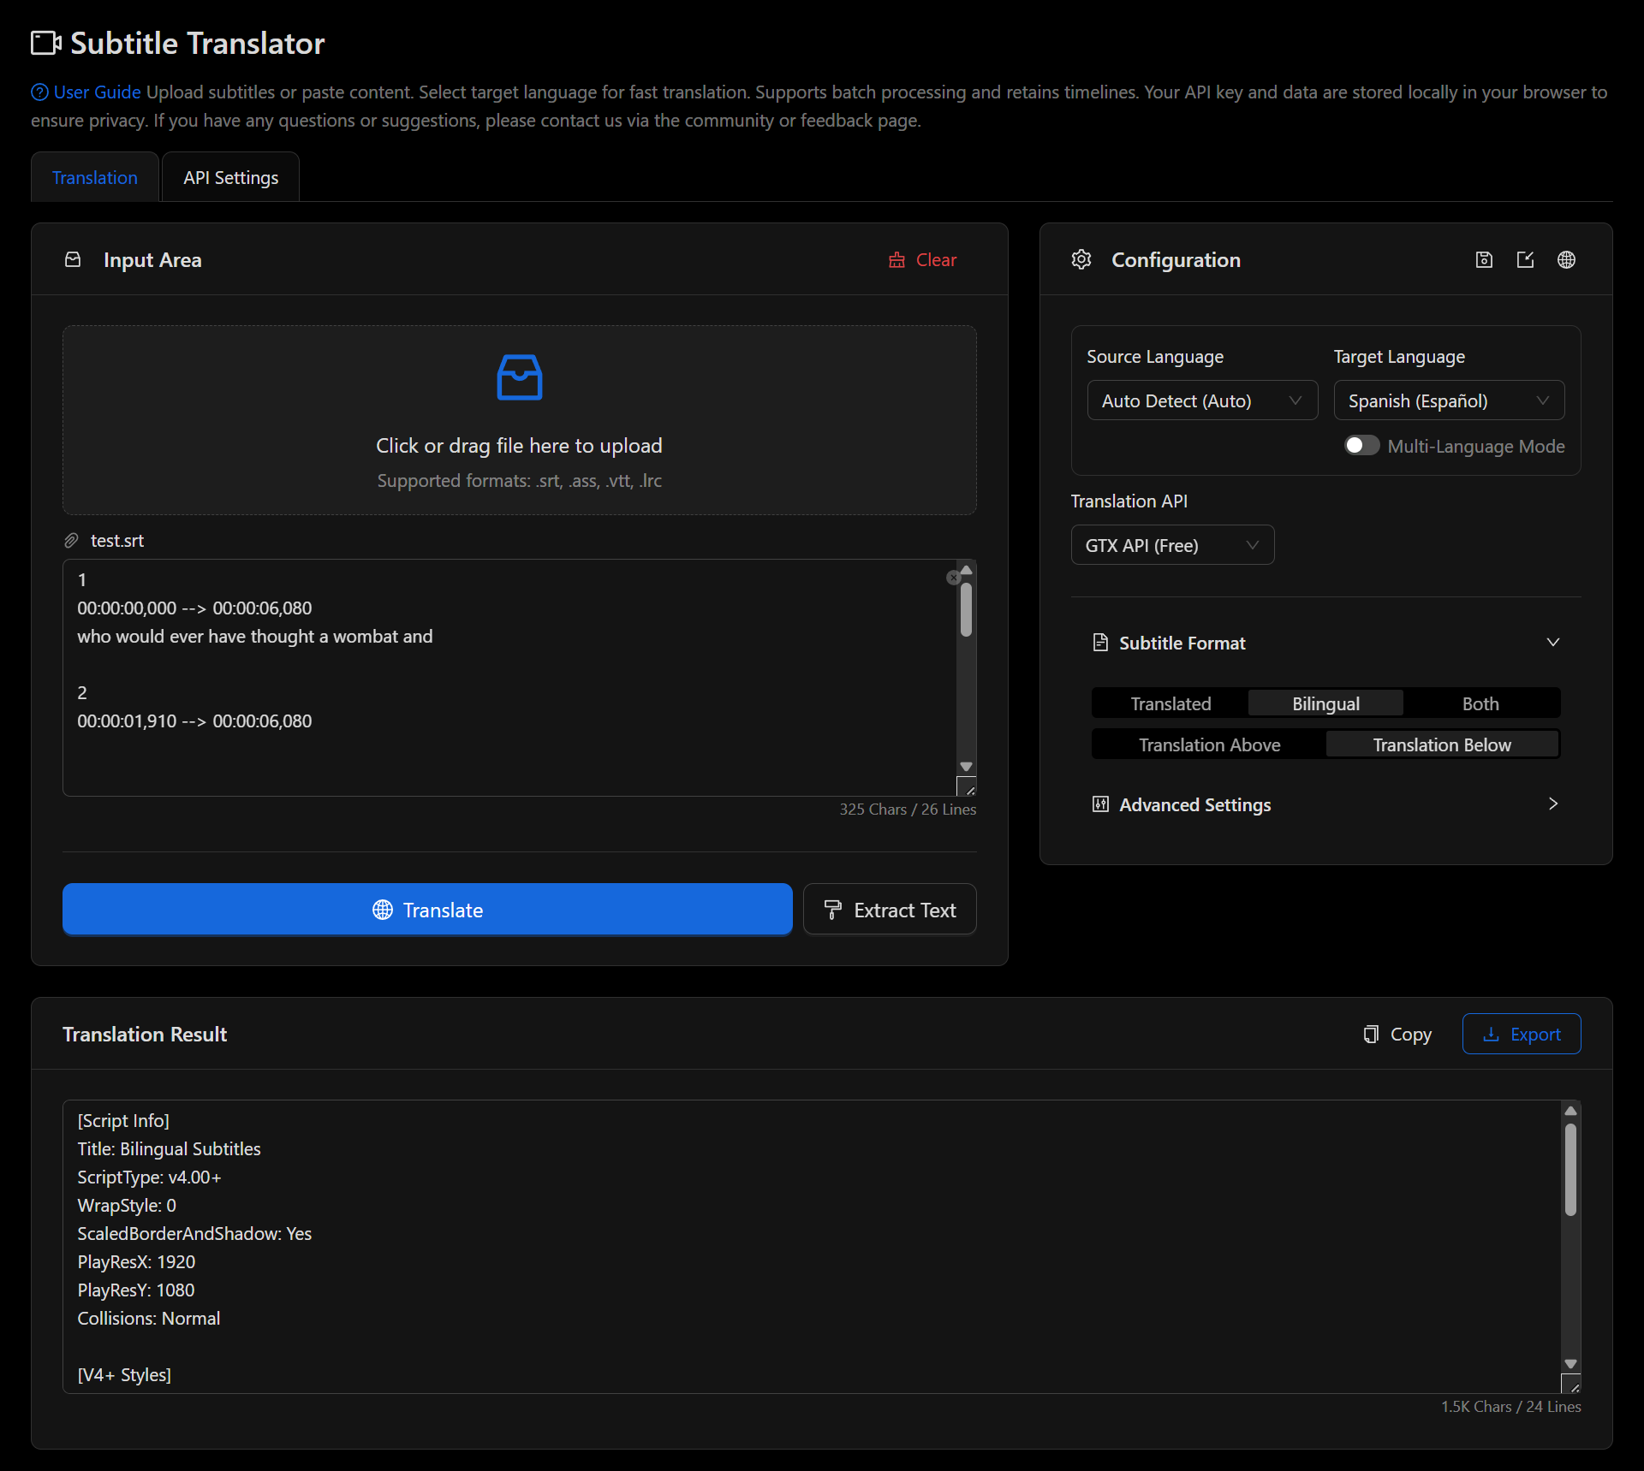Viewport: 1644px width, 1471px height.
Task: Click the globe icon in Configuration header
Action: pos(1566,260)
